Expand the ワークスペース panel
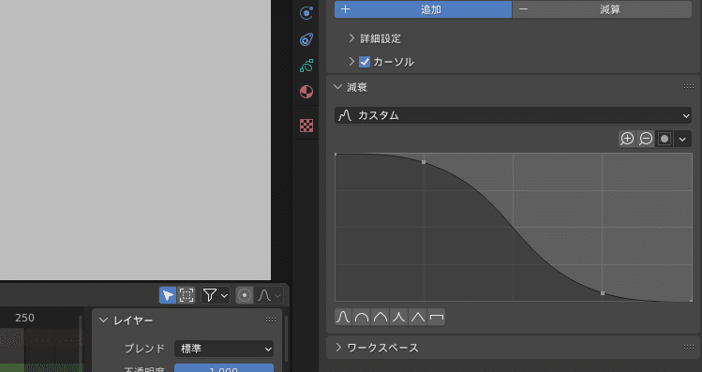Viewport: 702px width, 372px height. coord(338,348)
